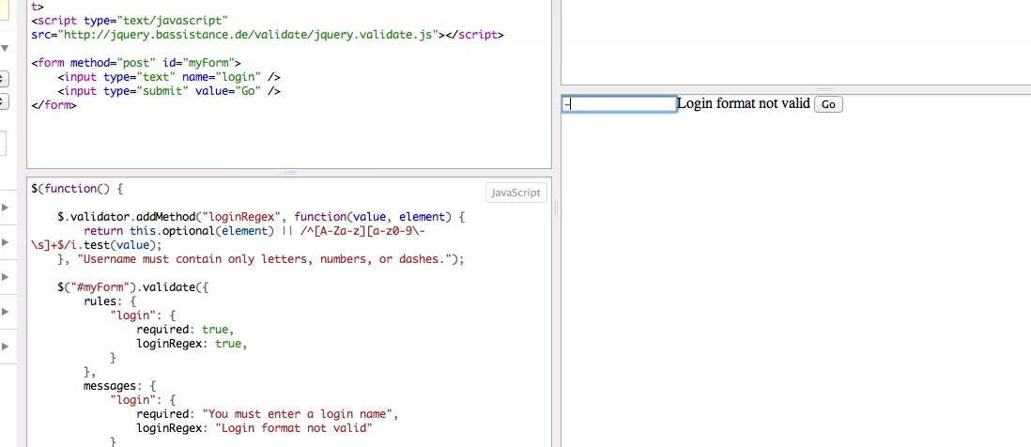Click the rendered 'Login format not valid' error beside the field
This screenshot has width=1031, height=447.
coord(744,103)
